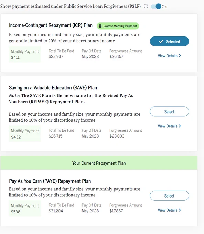The width and height of the screenshot is (204, 234).
Task: Click the PSLF info icon
Action: click(146, 6)
